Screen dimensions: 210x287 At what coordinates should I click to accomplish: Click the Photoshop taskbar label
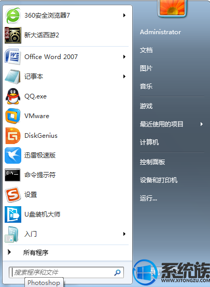tap(44, 282)
